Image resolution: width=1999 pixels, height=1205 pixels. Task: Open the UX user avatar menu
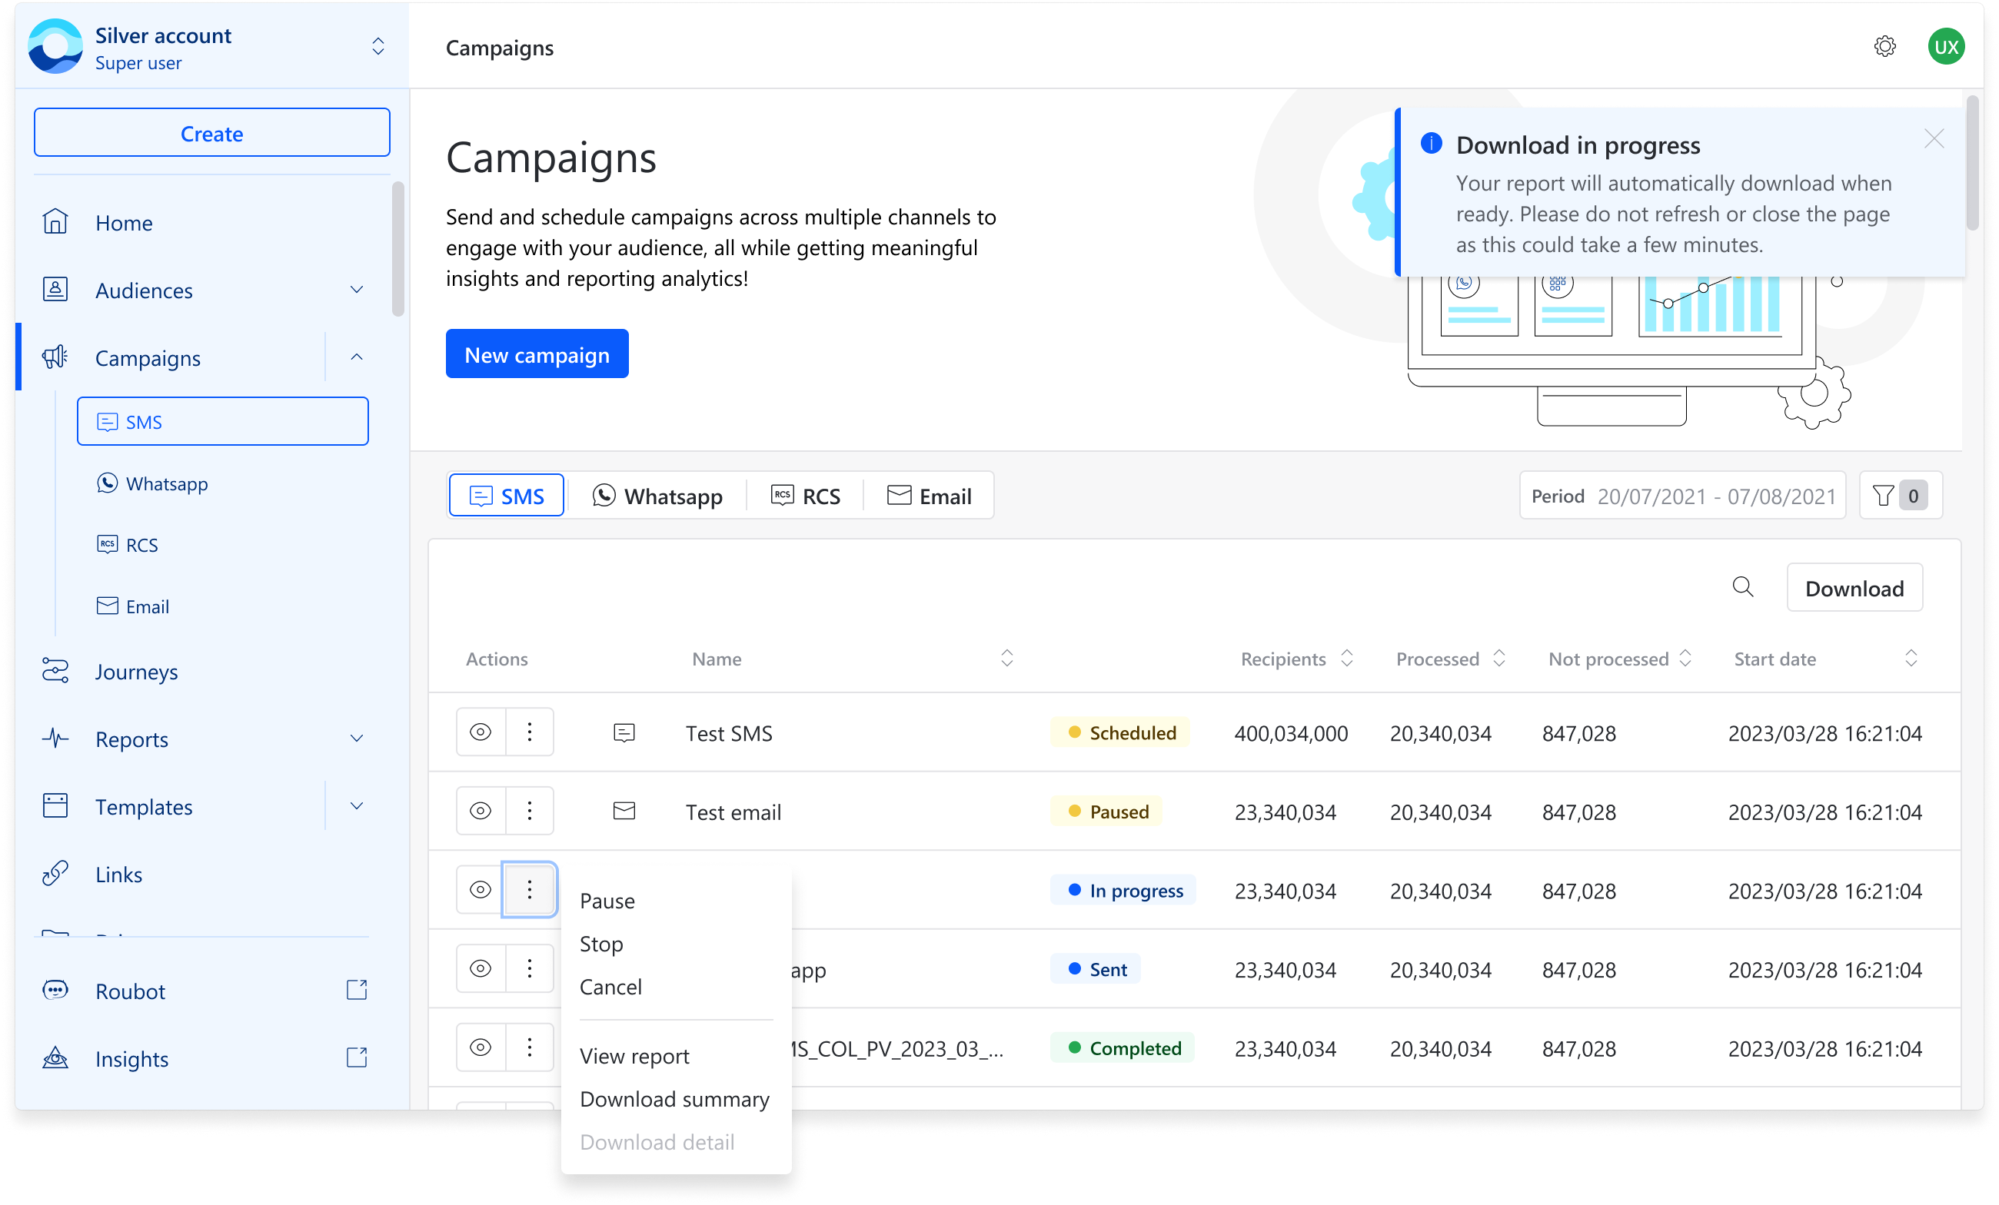tap(1944, 47)
